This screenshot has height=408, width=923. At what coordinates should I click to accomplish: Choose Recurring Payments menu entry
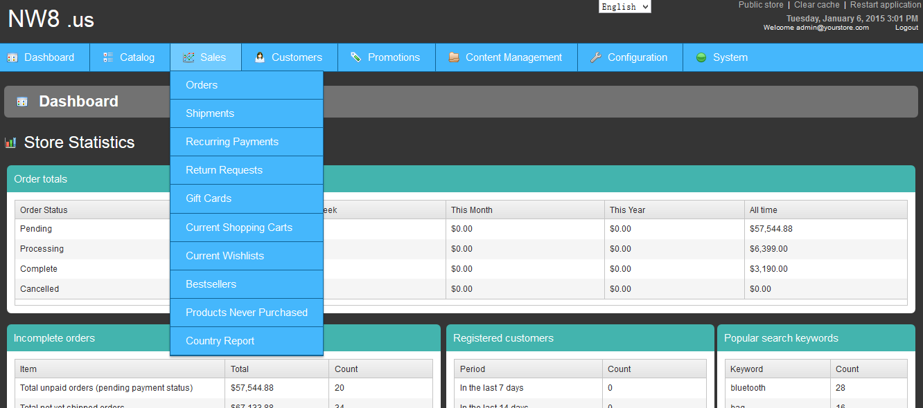[x=232, y=142]
